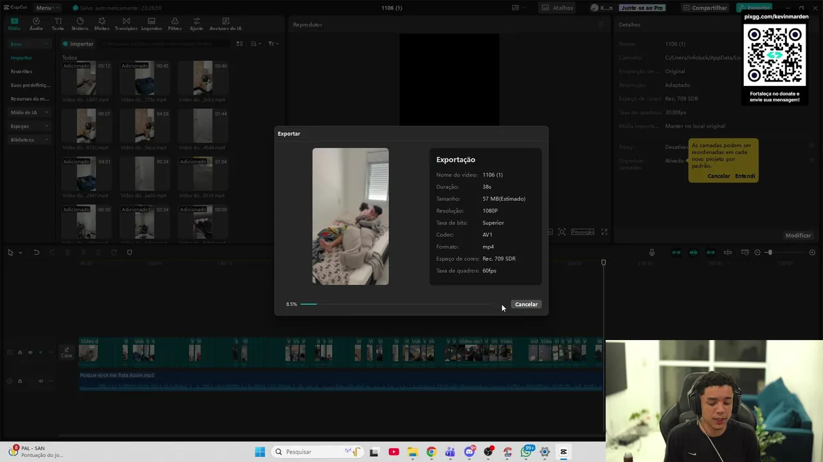Click the player zoom-focus icon

point(562,232)
